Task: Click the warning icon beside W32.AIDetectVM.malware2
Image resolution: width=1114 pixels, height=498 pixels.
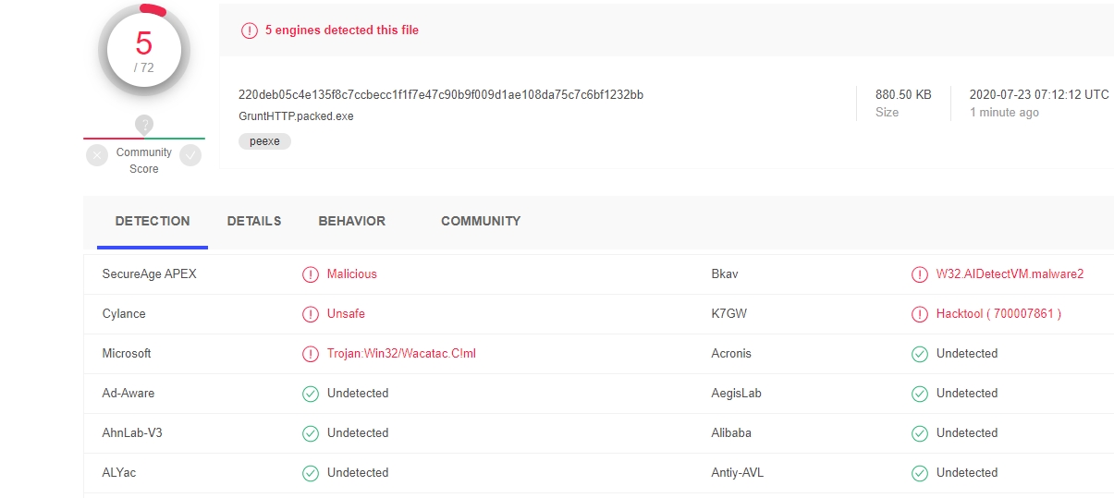Action: point(920,274)
